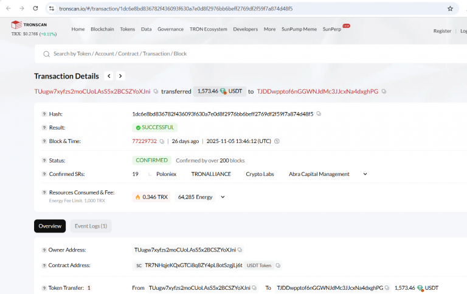This screenshot has width=467, height=294.
Task: Click help icon beside Resources Consumed & Fee
Action: pyautogui.click(x=44, y=192)
